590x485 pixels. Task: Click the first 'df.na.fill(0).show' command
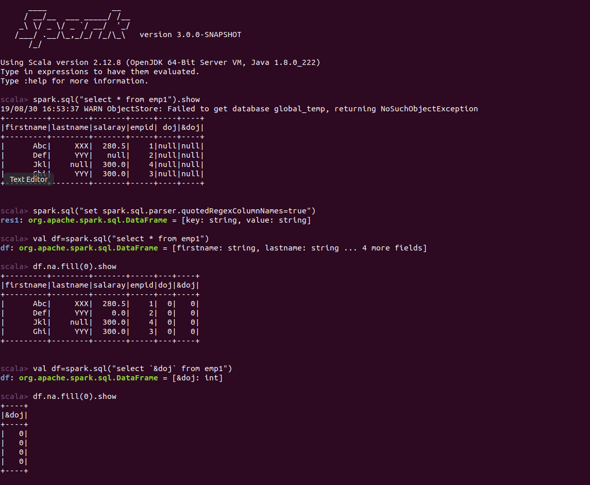click(x=75, y=266)
